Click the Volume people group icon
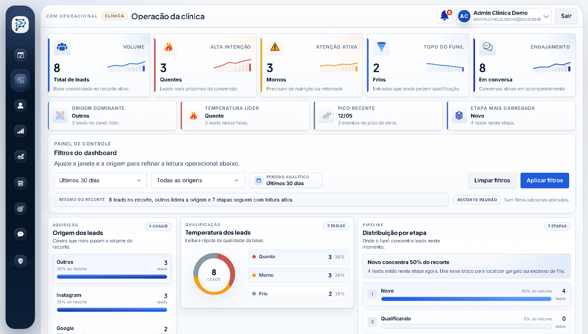This screenshot has width=588, height=334. click(x=62, y=47)
